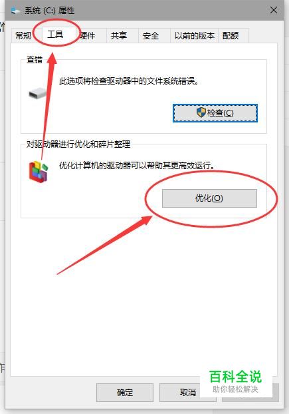Switch to the 常规 tab

click(23, 35)
